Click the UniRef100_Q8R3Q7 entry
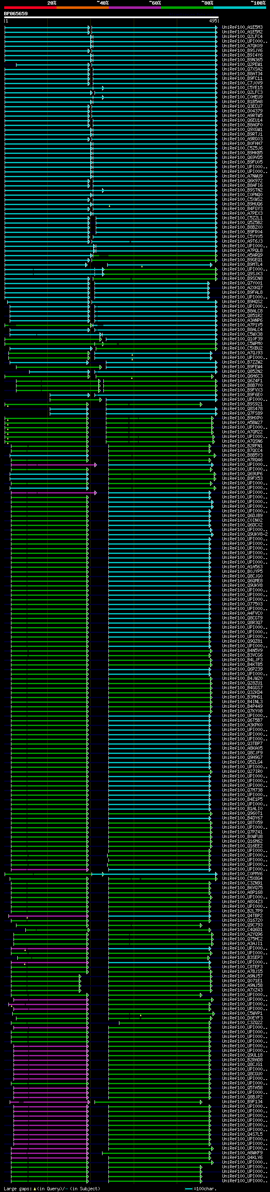270x1192 pixels. [242, 623]
